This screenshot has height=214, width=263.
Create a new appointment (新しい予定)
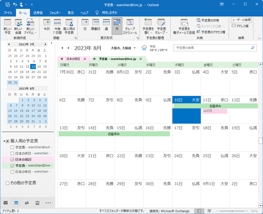[x=8, y=26]
